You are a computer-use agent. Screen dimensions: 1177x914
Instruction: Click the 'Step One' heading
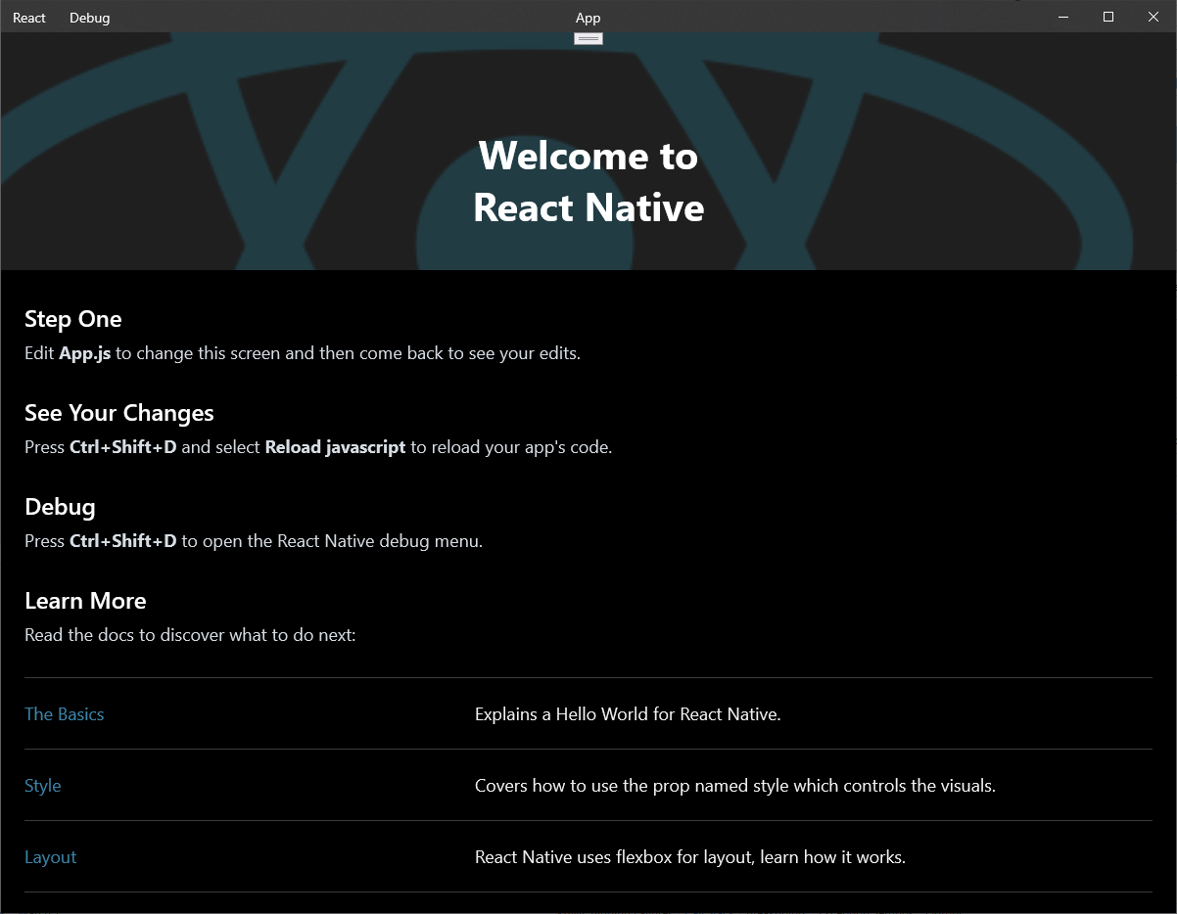point(73,319)
